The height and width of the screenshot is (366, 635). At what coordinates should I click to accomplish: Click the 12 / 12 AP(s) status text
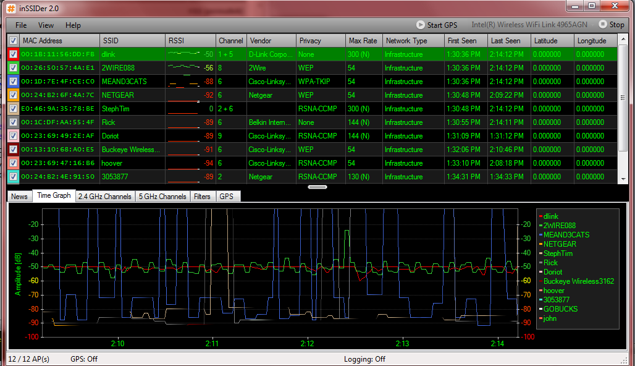[29, 359]
